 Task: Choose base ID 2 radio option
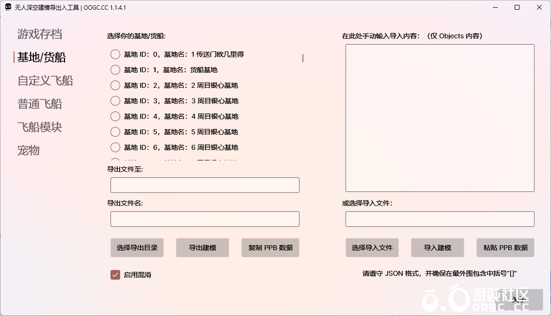click(x=115, y=85)
